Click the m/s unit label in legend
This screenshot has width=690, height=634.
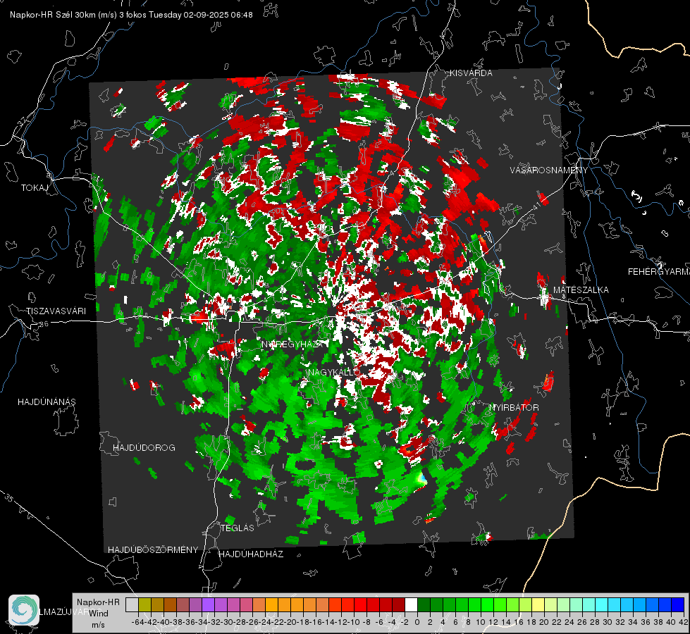click(x=98, y=625)
